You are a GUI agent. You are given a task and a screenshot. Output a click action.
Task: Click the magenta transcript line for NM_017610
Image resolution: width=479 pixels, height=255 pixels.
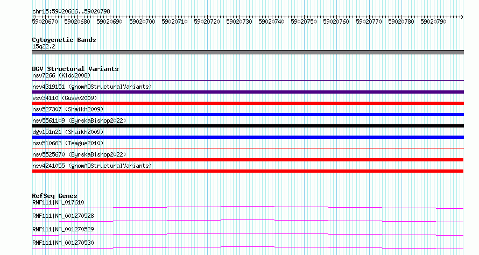point(248,208)
